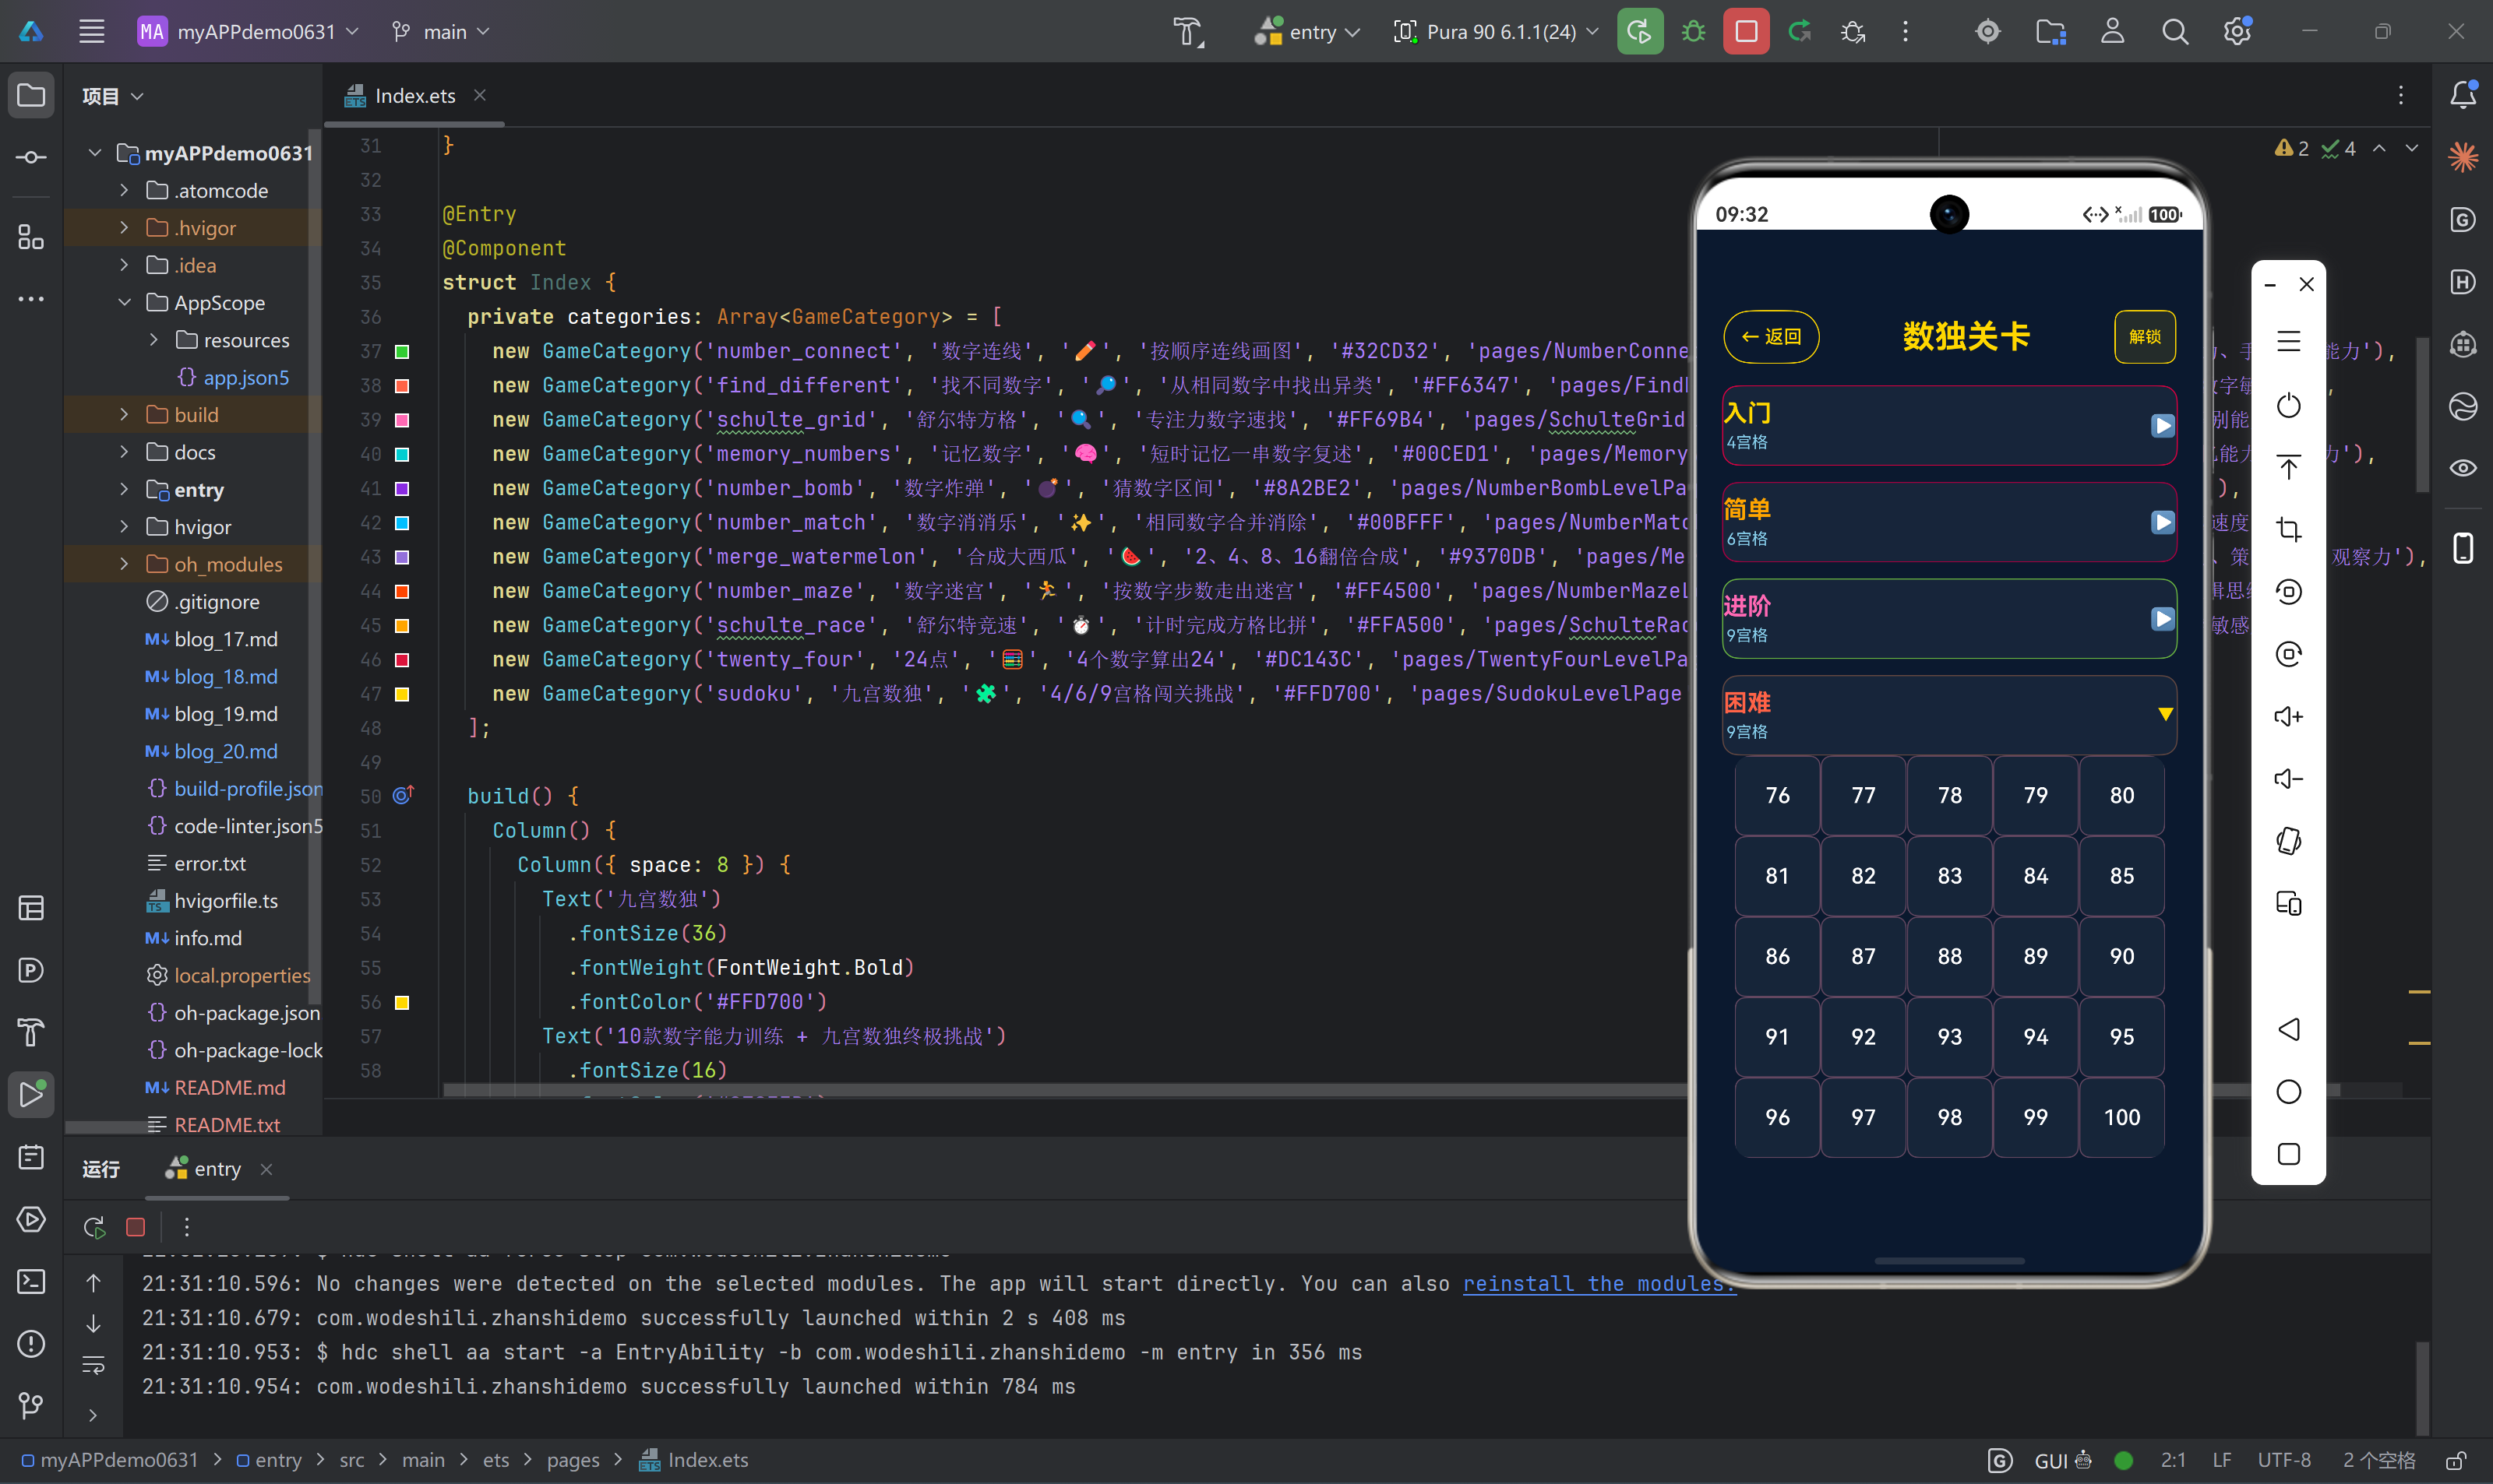Click the UTF-8 encoding in status bar
2493x1484 pixels.
2284,1461
